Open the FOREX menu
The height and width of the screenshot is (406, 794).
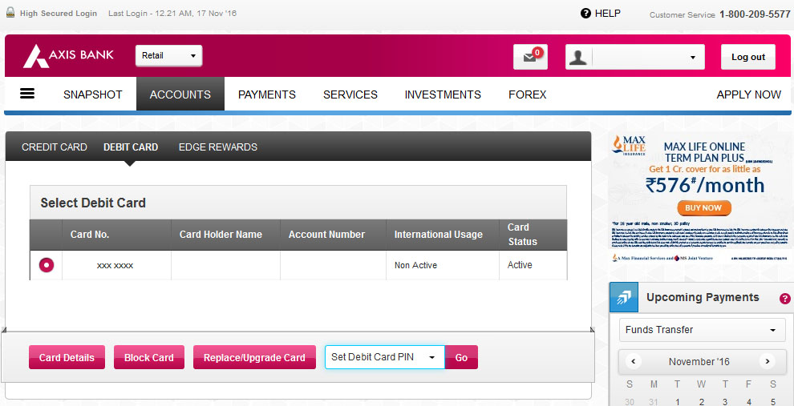click(527, 94)
